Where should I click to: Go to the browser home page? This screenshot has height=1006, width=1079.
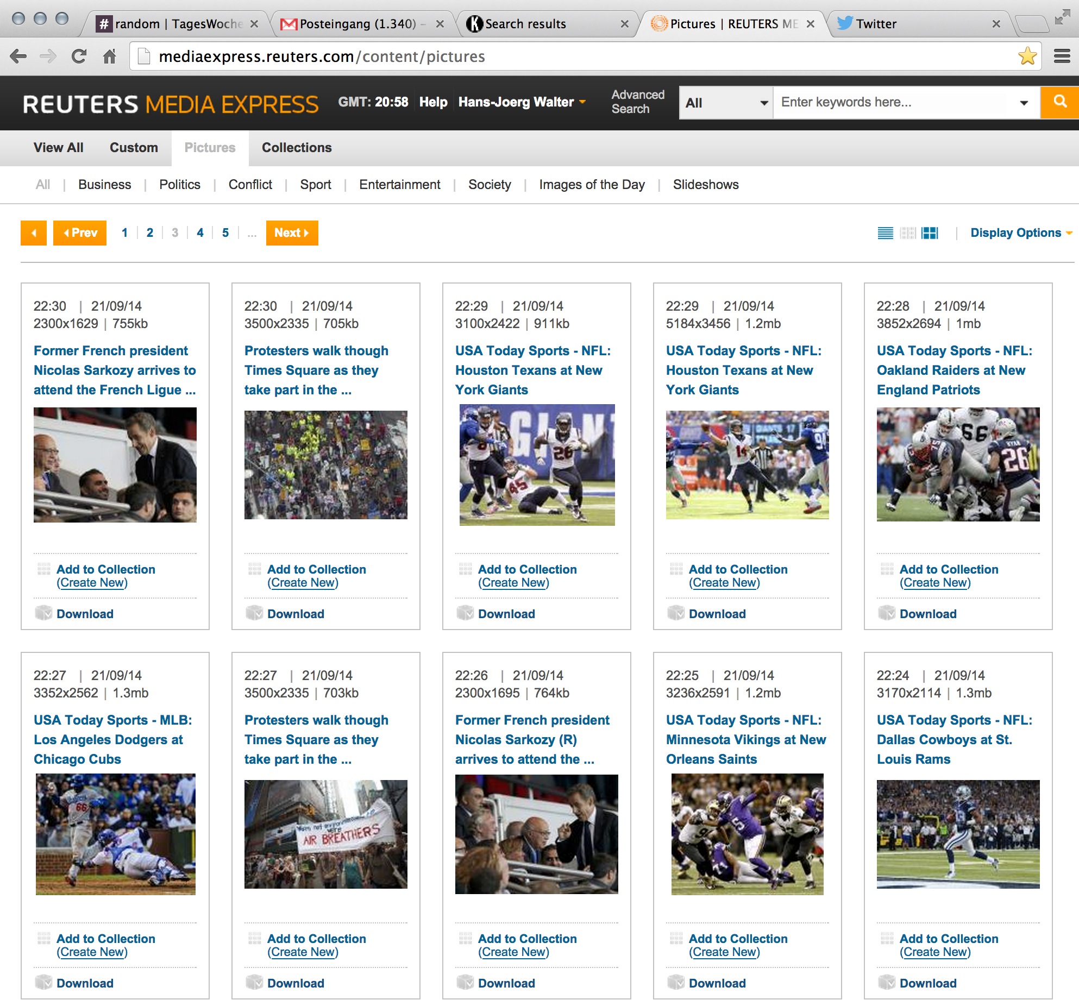point(110,56)
